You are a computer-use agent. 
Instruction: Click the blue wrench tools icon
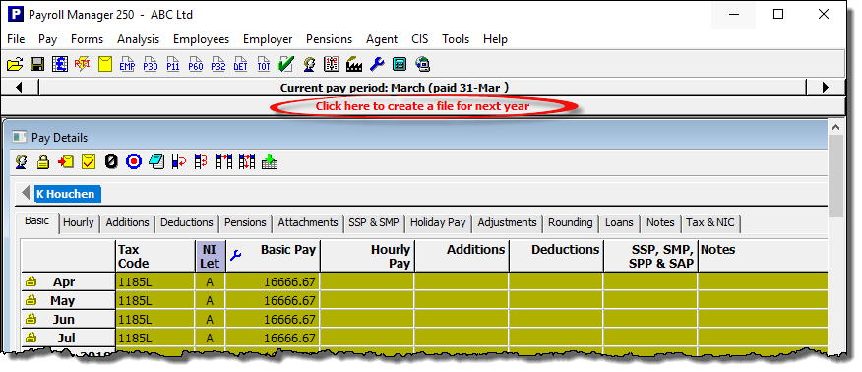(x=377, y=64)
